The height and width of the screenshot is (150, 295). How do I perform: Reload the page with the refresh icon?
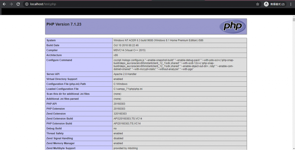18,4
